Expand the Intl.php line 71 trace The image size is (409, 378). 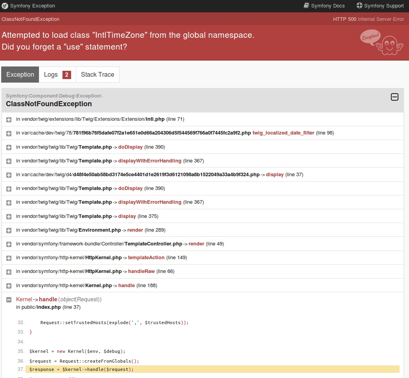(9, 120)
